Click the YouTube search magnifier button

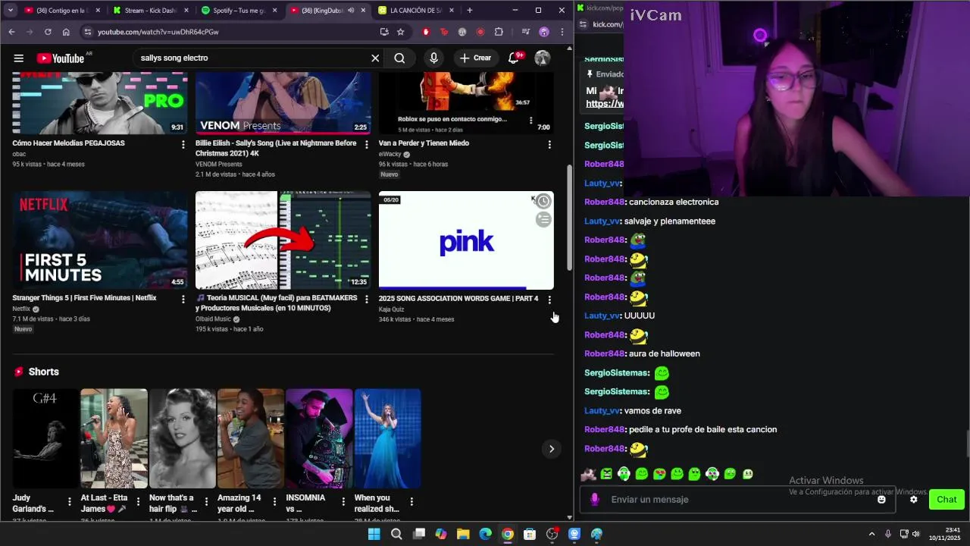tap(399, 58)
